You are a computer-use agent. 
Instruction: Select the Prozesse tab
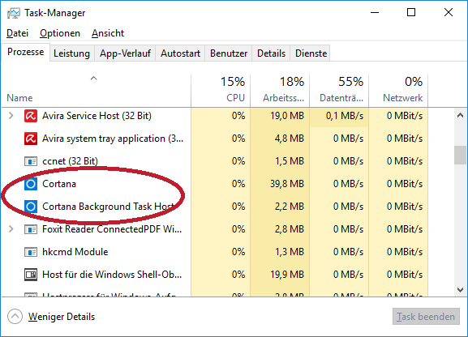point(26,52)
